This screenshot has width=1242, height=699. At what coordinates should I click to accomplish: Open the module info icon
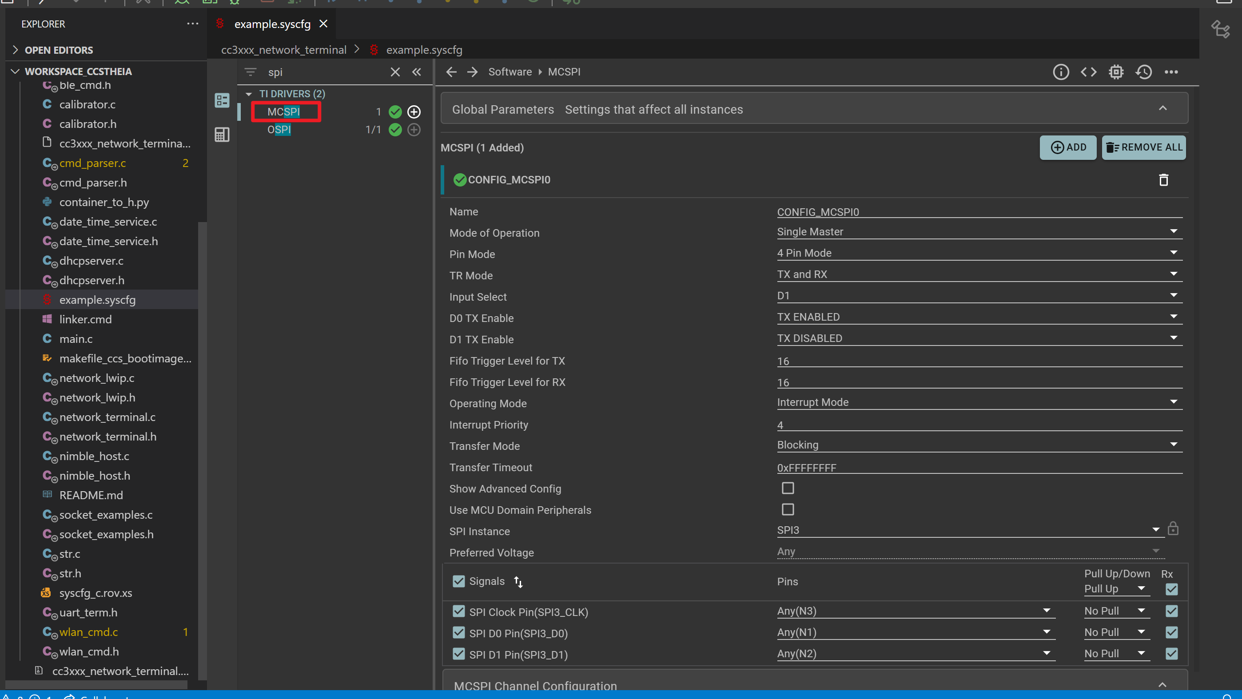tap(1061, 72)
